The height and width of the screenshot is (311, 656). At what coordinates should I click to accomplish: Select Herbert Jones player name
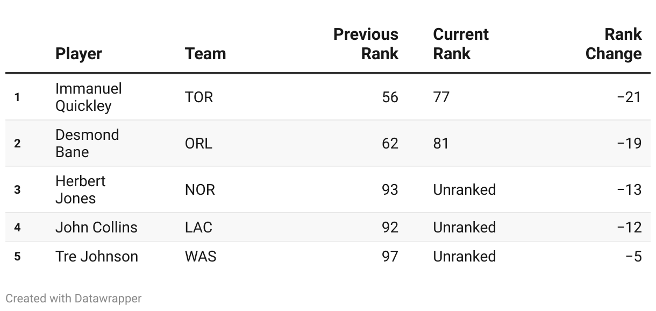81,189
